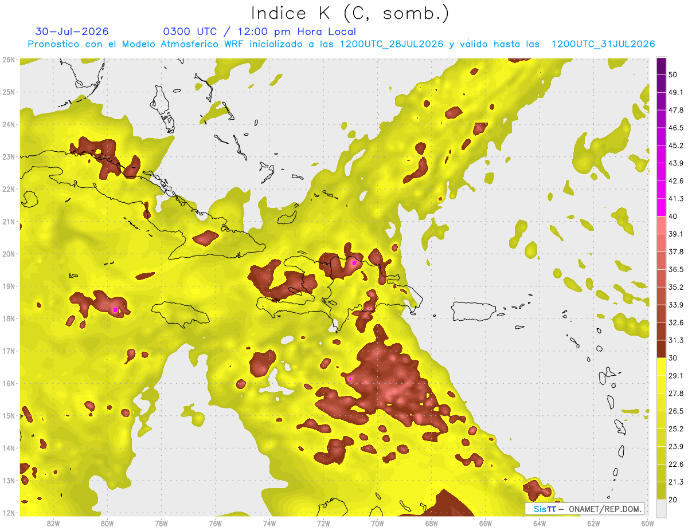Click the gray swatch below the 20 label

[661, 508]
